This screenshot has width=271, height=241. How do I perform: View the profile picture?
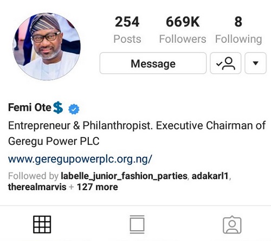point(47,46)
